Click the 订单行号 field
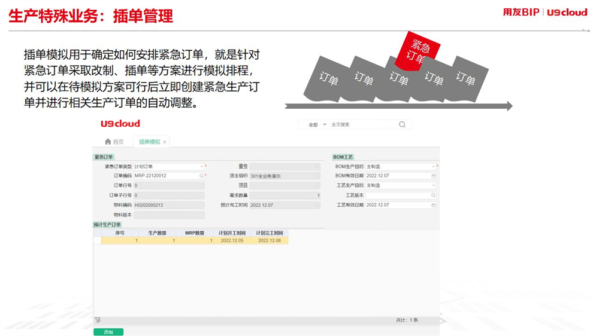Viewport: 599px width, 336px height. pos(169,185)
